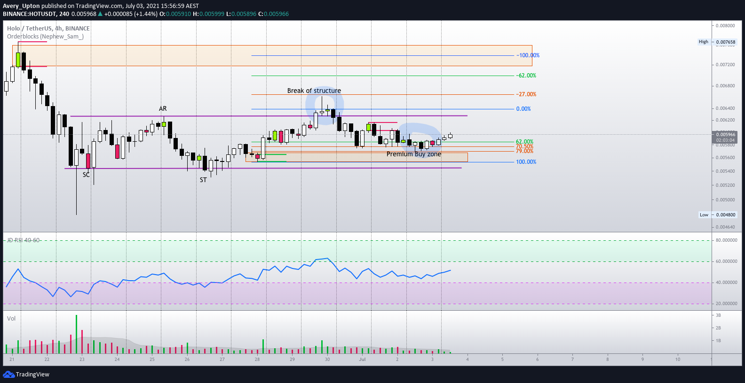Click the green 62.00% retracement label
Image resolution: width=745 pixels, height=383 pixels.
coord(524,141)
